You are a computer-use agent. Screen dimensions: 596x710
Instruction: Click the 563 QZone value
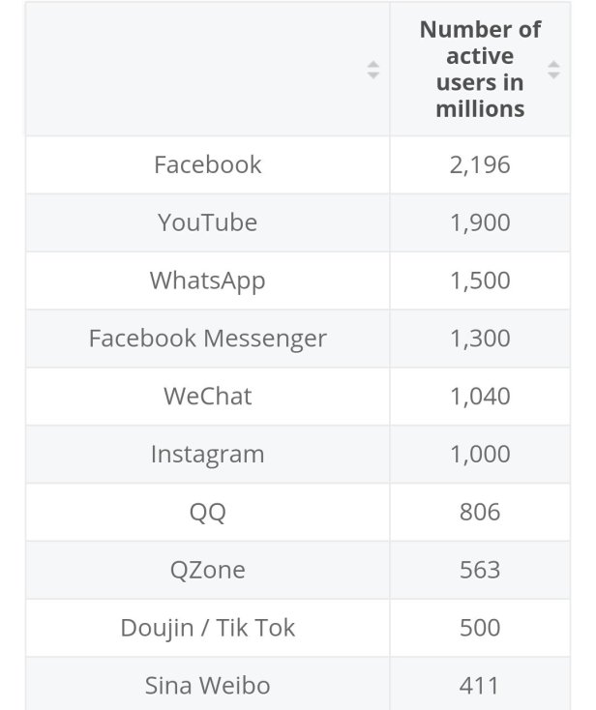pos(480,570)
